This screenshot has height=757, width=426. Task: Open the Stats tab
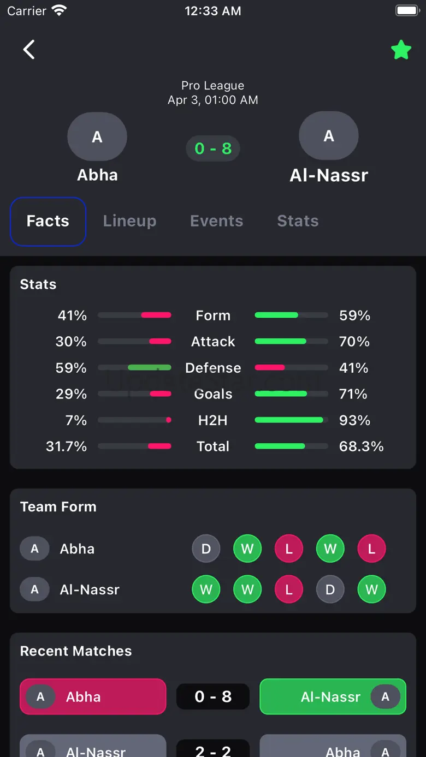pyautogui.click(x=298, y=221)
